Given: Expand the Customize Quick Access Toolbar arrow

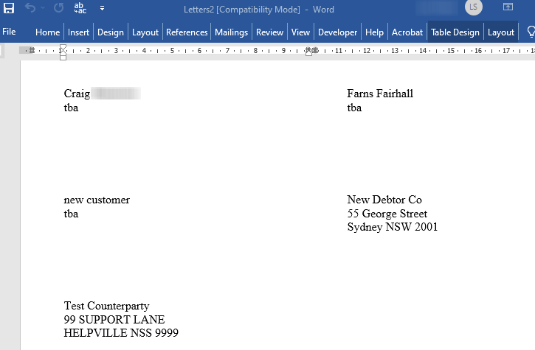Looking at the screenshot, I should point(102,9).
